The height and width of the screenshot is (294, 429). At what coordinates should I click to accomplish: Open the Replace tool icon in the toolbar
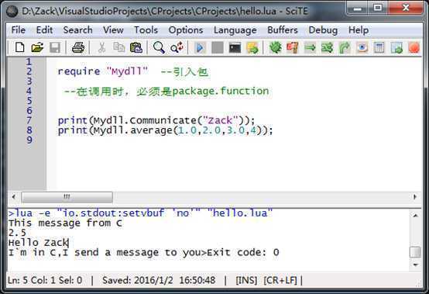coord(177,47)
